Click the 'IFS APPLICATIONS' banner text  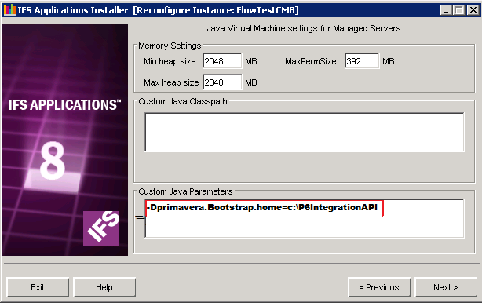(x=64, y=105)
